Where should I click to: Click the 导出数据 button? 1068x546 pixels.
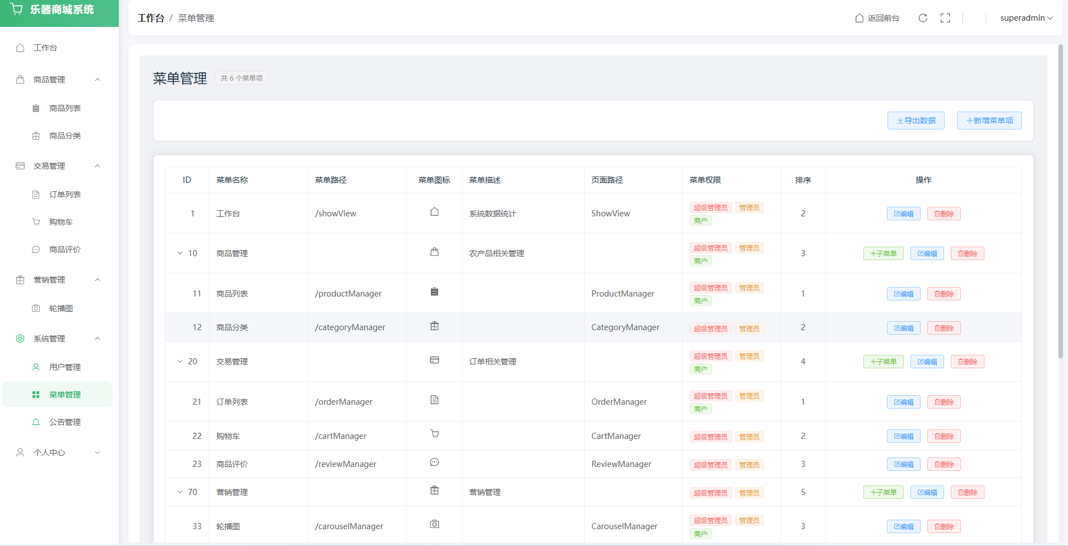916,121
